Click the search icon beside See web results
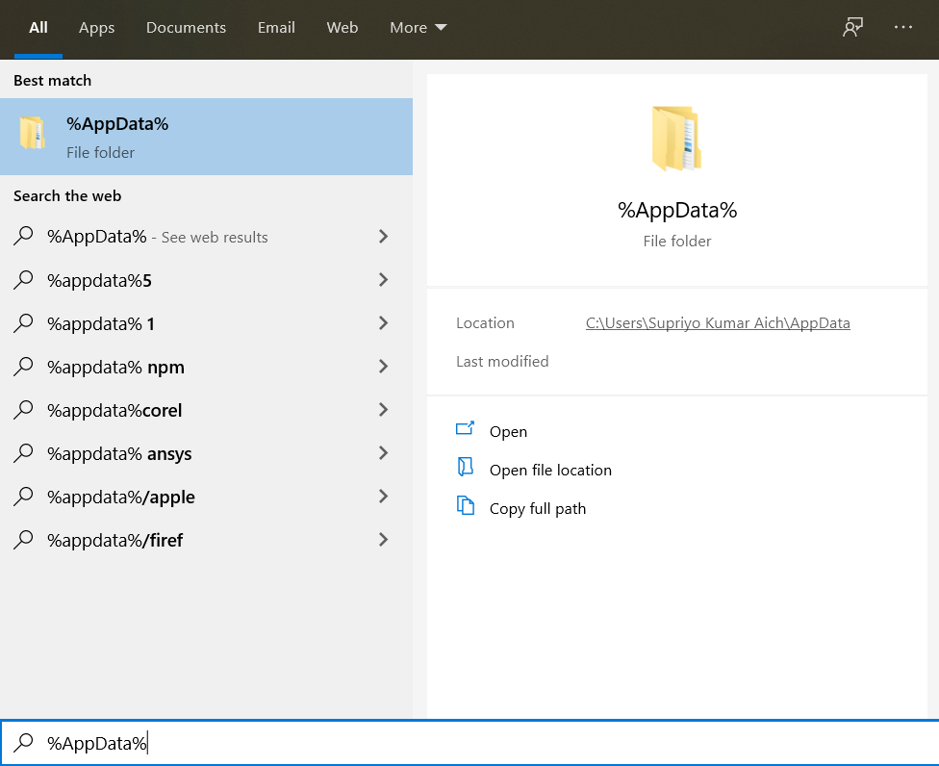 pyautogui.click(x=23, y=237)
